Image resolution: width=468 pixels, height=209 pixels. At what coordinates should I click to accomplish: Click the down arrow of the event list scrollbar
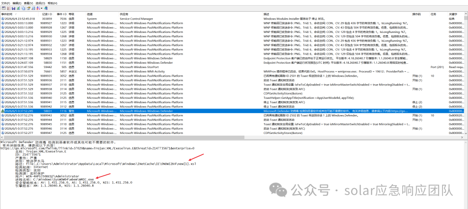tap(466, 133)
